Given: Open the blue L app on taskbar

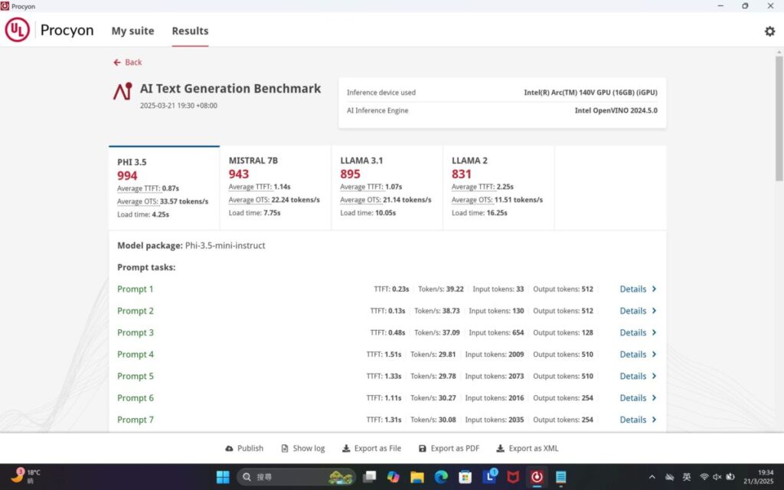Looking at the screenshot, I should point(489,476).
